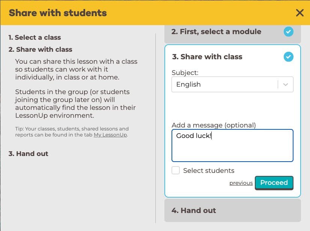Click the 'Select students' label text
The width and height of the screenshot is (310, 231).
[x=209, y=171]
